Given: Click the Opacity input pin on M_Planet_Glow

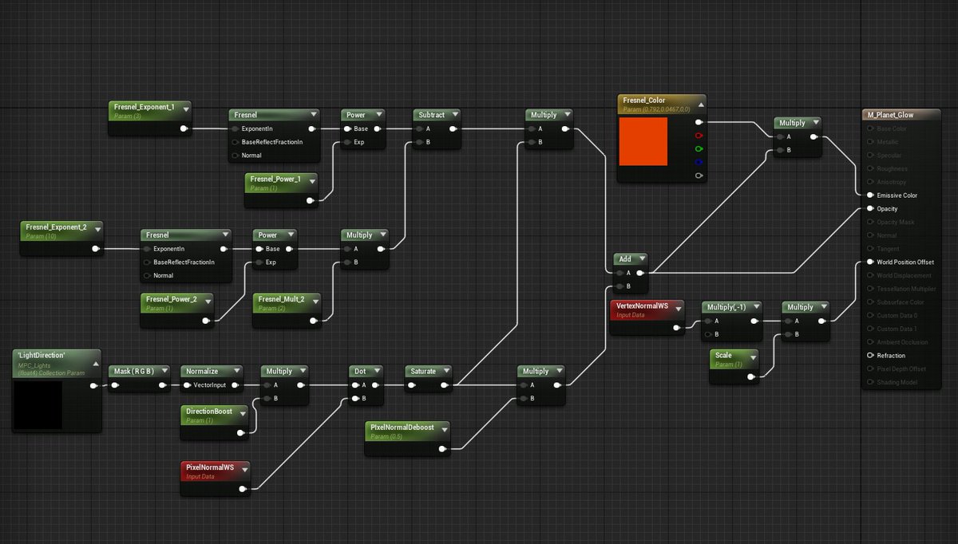Looking at the screenshot, I should 870,209.
